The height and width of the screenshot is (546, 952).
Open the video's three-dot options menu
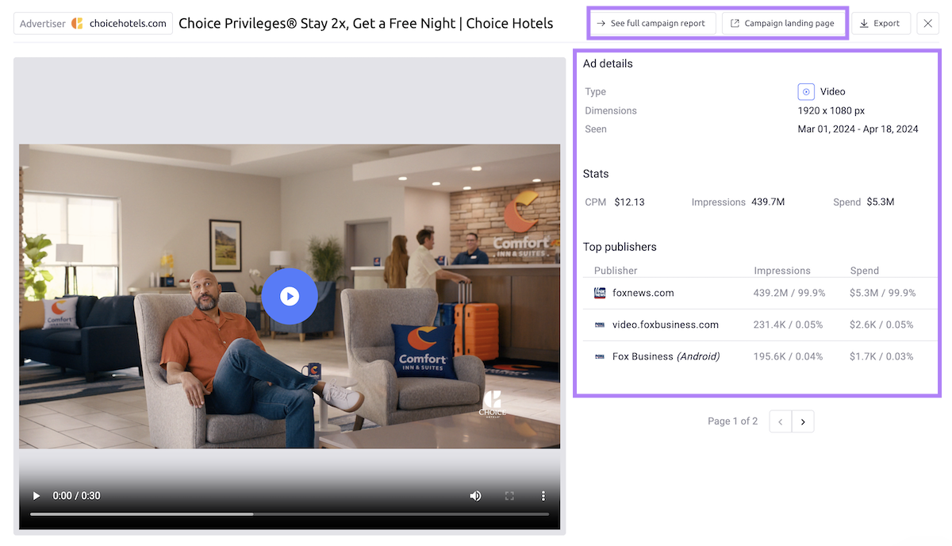click(x=543, y=496)
